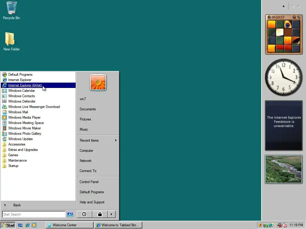The height and width of the screenshot is (229, 306).
Task: Click the white puzzle tile
Action: coord(280,33)
